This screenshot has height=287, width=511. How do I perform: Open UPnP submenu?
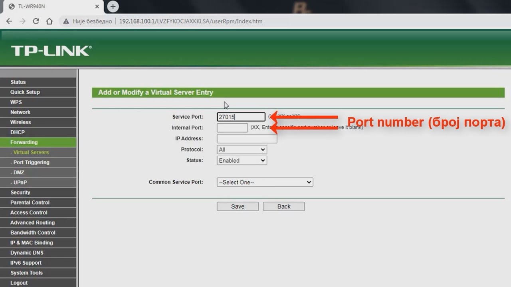coord(38,183)
